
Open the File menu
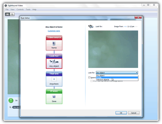(7, 9)
